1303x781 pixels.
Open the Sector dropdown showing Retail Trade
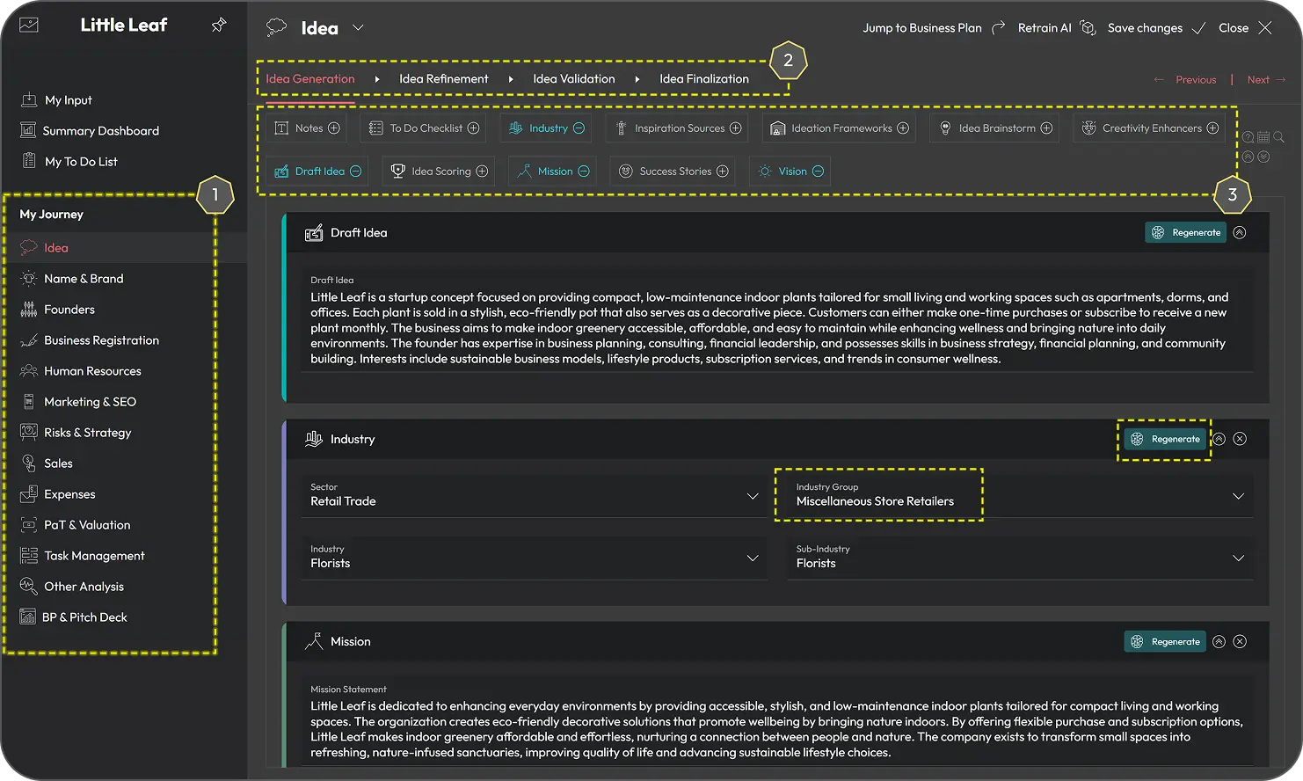[x=534, y=496]
